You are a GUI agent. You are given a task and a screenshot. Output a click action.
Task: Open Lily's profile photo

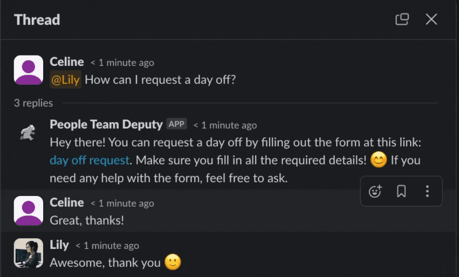point(28,252)
